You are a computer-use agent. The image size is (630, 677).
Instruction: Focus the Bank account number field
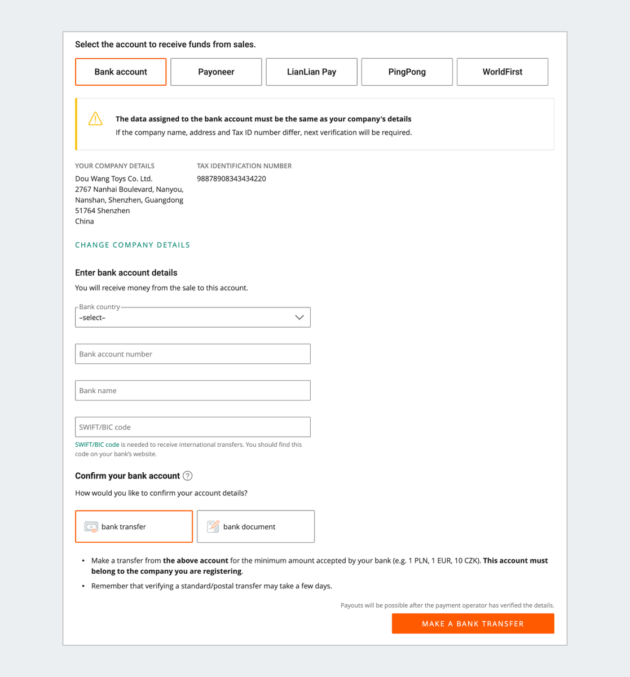pyautogui.click(x=193, y=354)
